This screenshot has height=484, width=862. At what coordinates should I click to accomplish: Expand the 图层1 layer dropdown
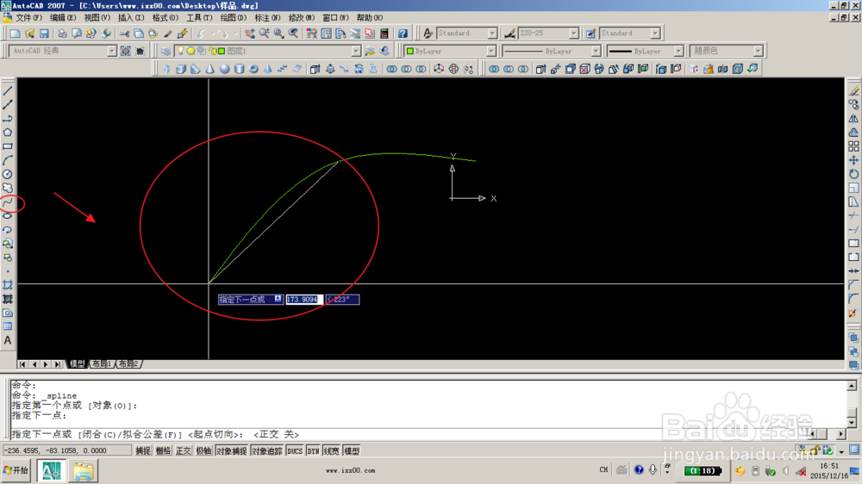(356, 51)
